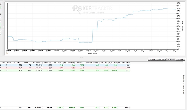187x110 pixels.
Task: Select the row with 34 hands
Action: (65, 65)
